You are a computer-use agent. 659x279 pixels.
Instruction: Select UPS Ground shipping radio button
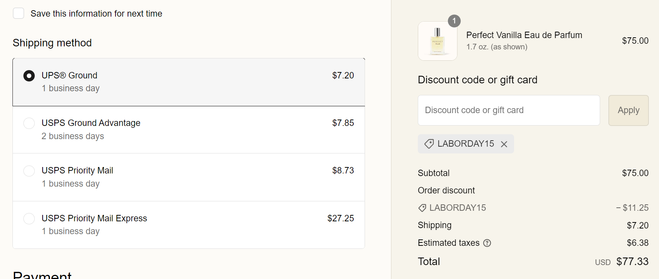(29, 76)
